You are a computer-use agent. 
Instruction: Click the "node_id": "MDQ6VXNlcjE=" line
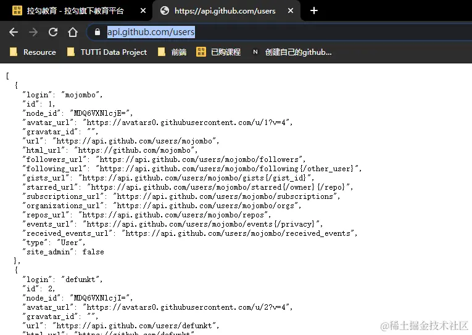click(78, 113)
